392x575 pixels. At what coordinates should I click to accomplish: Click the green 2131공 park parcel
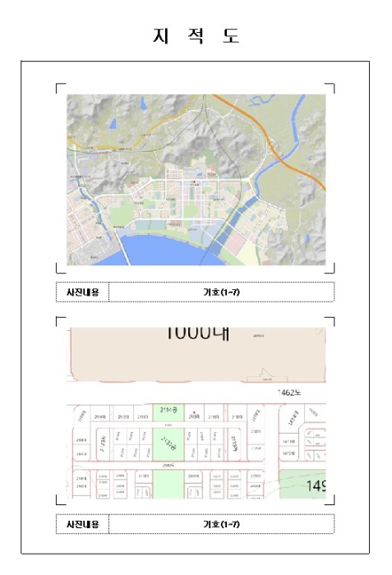tap(168, 444)
